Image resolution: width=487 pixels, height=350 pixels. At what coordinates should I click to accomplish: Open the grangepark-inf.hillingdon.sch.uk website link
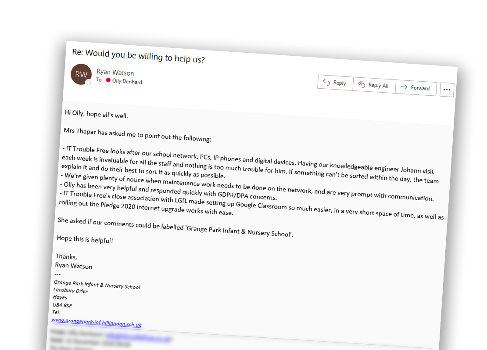(x=96, y=322)
